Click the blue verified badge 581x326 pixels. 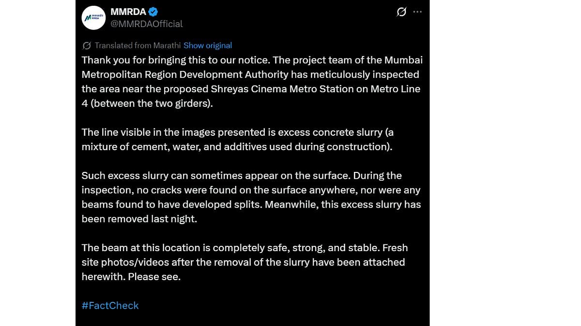pos(153,12)
